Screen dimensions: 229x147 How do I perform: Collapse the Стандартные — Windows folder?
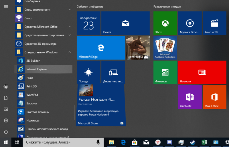point(44,52)
